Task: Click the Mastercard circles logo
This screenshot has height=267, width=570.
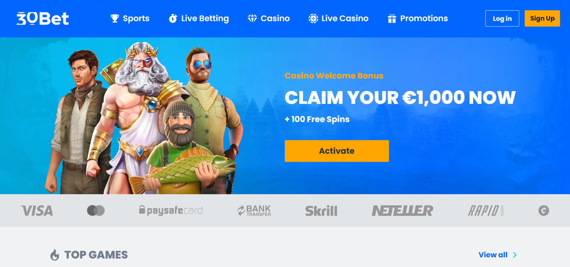Action: pos(96,210)
